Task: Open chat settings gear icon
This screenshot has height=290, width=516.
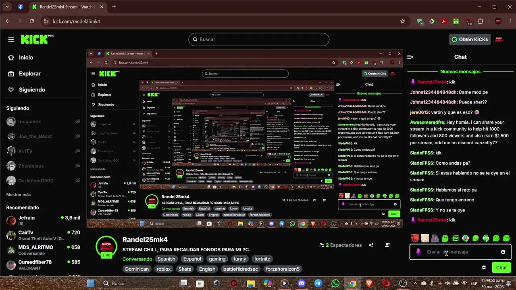Action: [484, 267]
